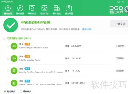The image size is (128, 94).
Task: Open the 反馈问题 clipboard icon tab
Action: click(x=69, y=10)
